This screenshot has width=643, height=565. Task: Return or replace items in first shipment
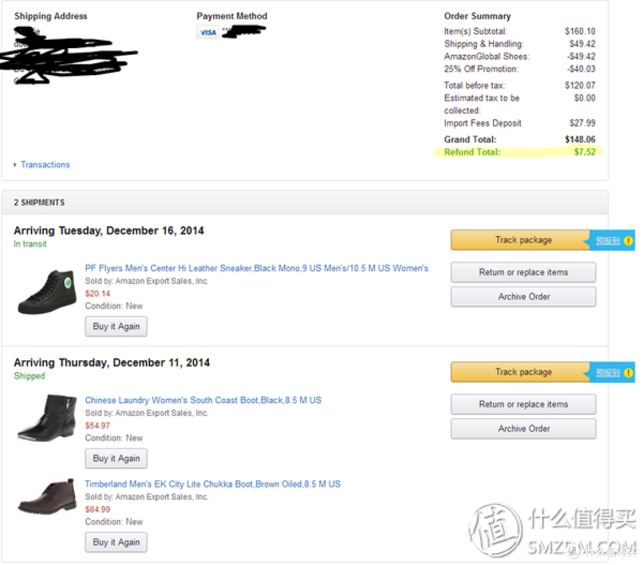click(523, 272)
